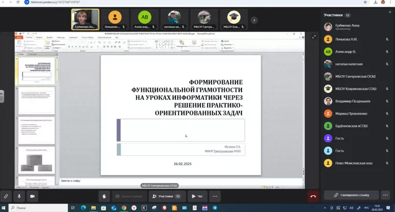This screenshot has width=395, height=212.
Task: Raise hand using the hand icon
Action: [104, 196]
